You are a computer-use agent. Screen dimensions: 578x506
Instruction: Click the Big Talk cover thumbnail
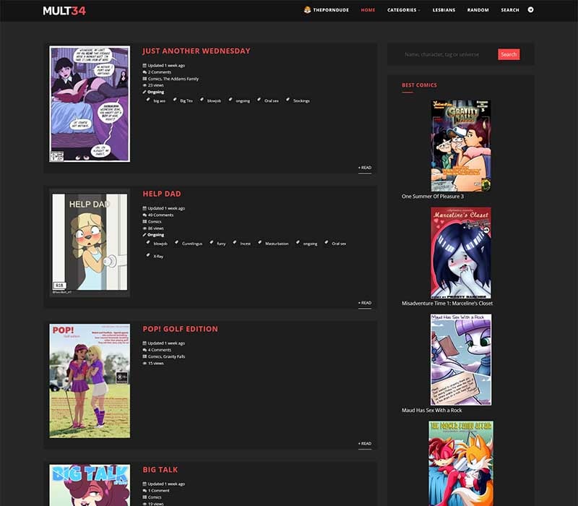point(90,485)
